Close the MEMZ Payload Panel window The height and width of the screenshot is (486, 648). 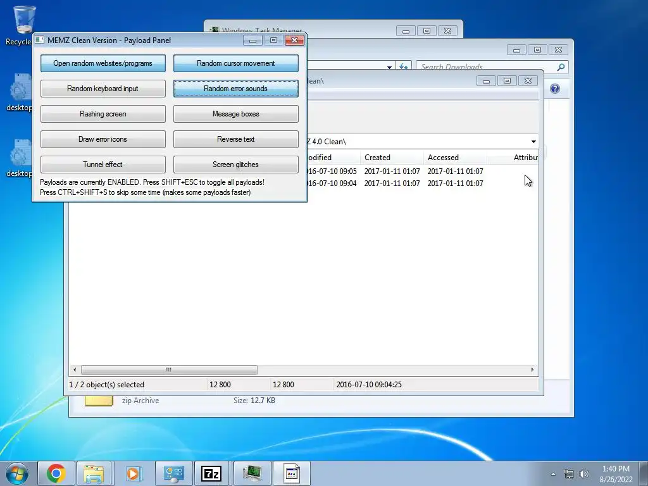(x=295, y=40)
